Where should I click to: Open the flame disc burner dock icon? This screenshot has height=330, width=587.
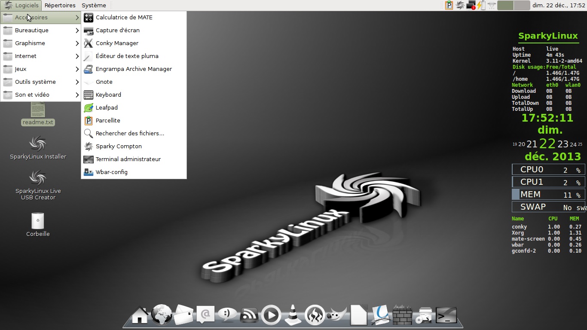(315, 315)
